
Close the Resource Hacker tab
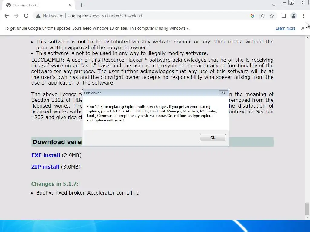tap(70, 5)
